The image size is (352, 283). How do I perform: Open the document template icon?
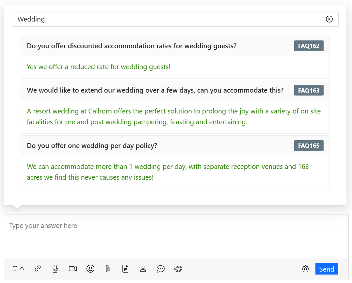tap(125, 269)
